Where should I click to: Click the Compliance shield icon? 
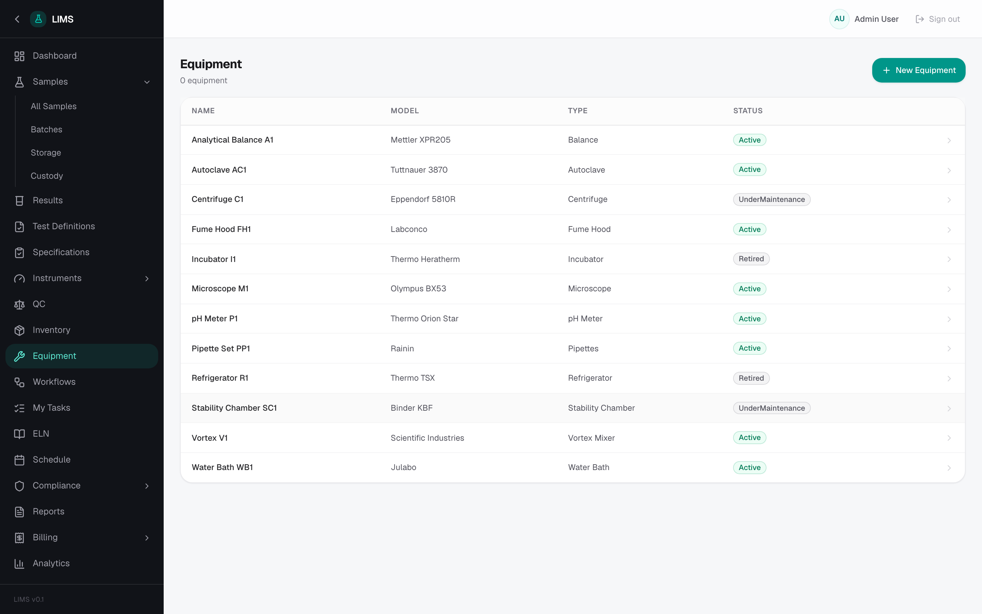(19, 486)
